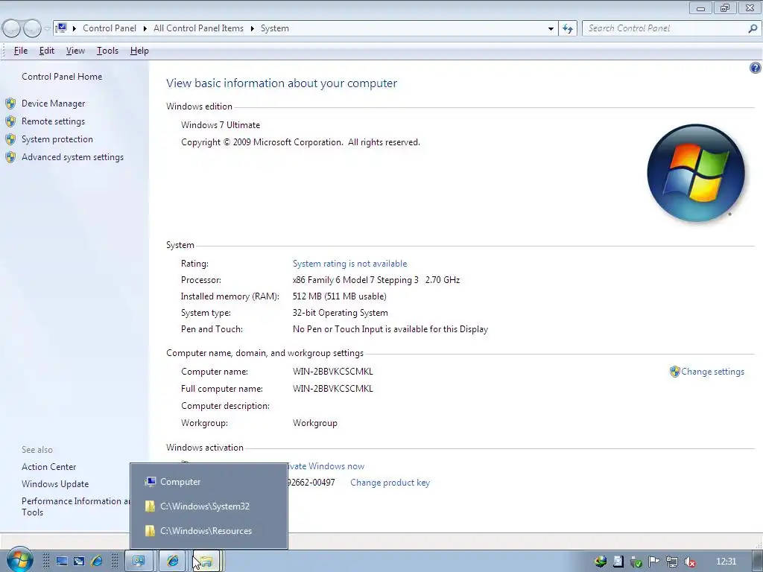763x572 pixels.
Task: Expand arrow after All Control Panel Items
Action: [252, 29]
